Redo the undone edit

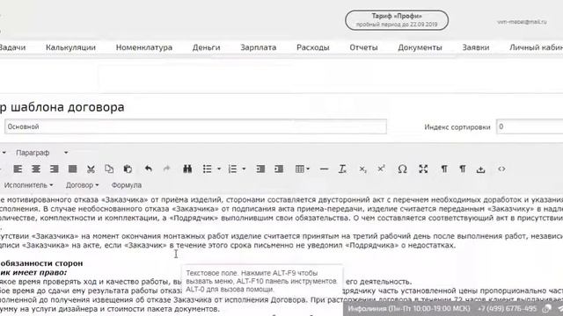(x=166, y=169)
